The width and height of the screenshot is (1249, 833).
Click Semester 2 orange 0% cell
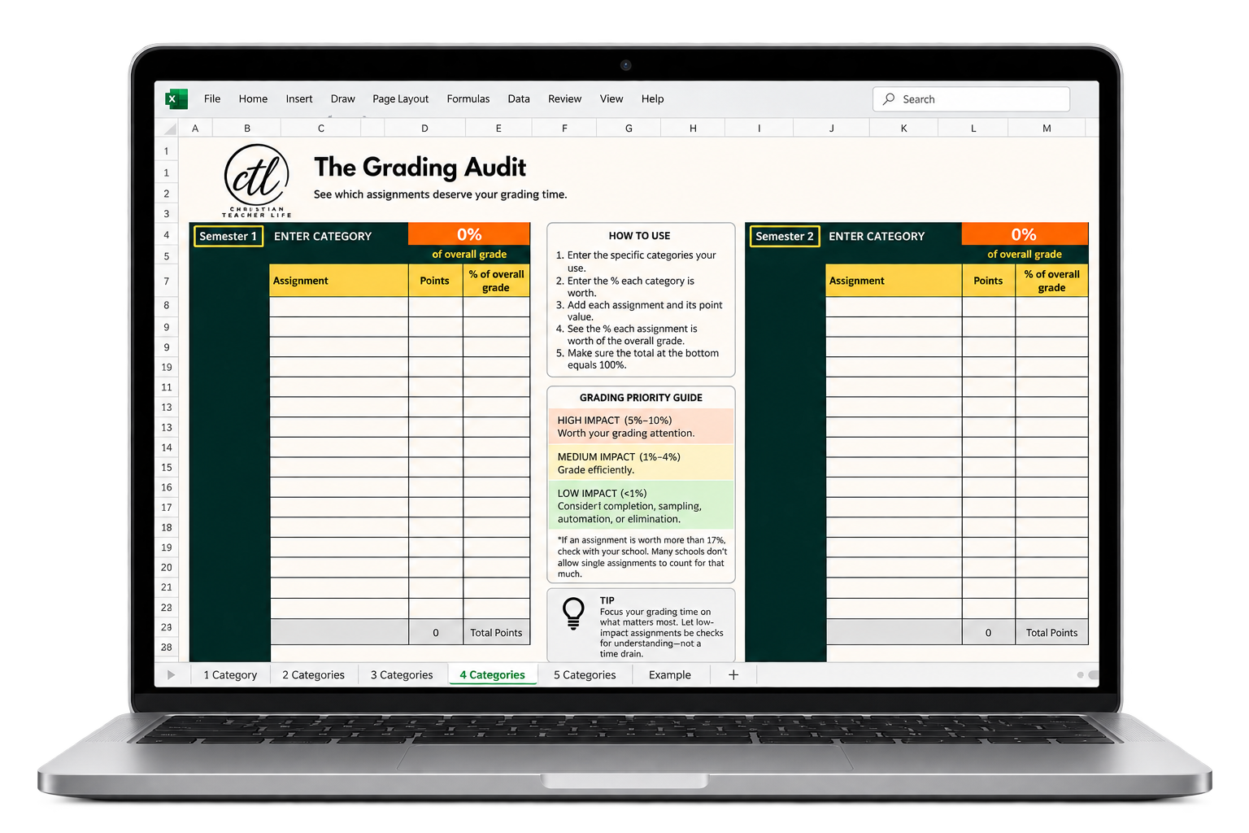coord(1025,234)
